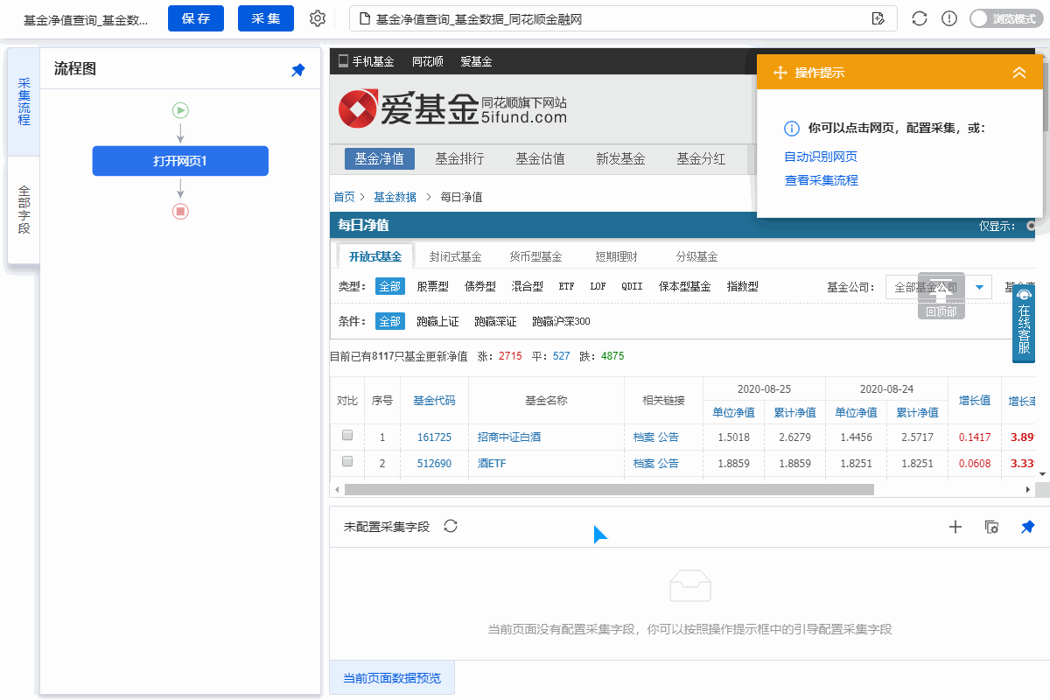The height and width of the screenshot is (700, 1050).
Task: Select the 打开网页1 flow node
Action: pos(180,161)
